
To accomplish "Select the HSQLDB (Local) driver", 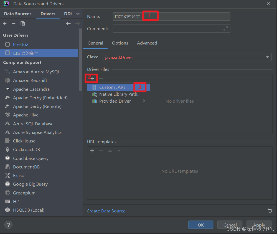I will 39,210.
